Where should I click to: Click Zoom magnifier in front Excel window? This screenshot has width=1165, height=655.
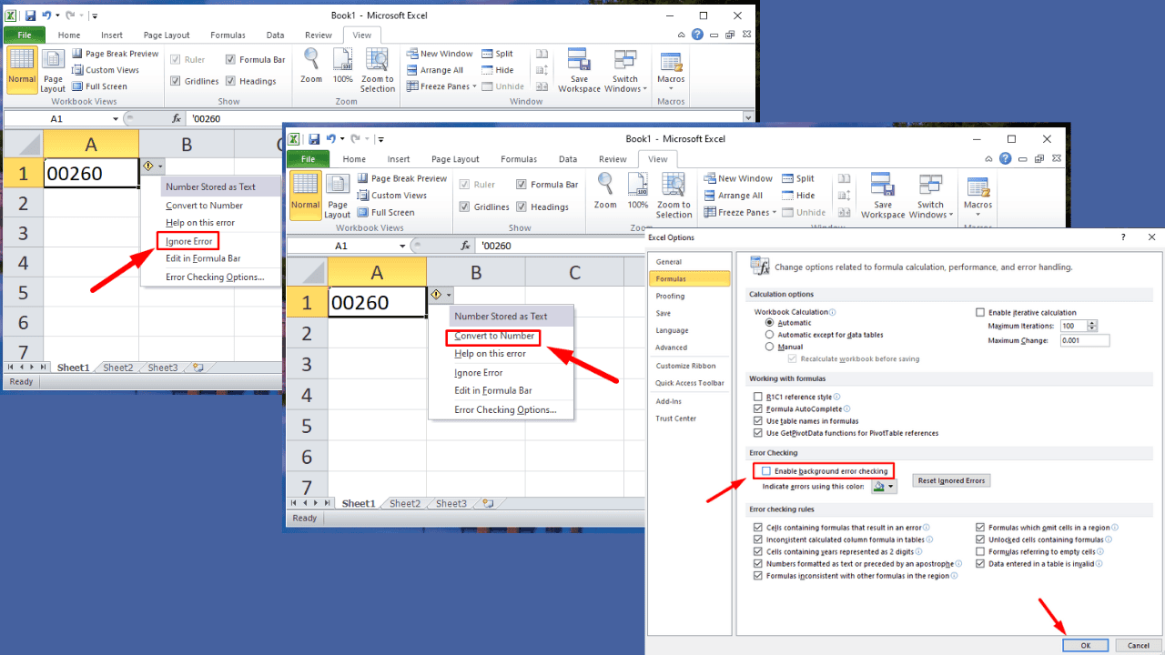click(605, 190)
